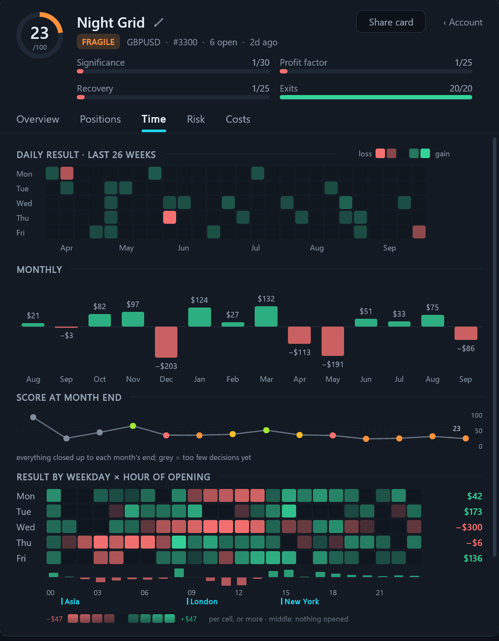Click the Share card button
Image resolution: width=499 pixels, height=641 pixels.
click(391, 22)
